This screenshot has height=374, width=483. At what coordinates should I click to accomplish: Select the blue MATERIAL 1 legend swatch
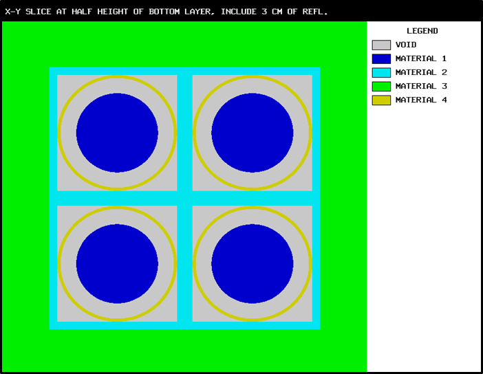[381, 59]
